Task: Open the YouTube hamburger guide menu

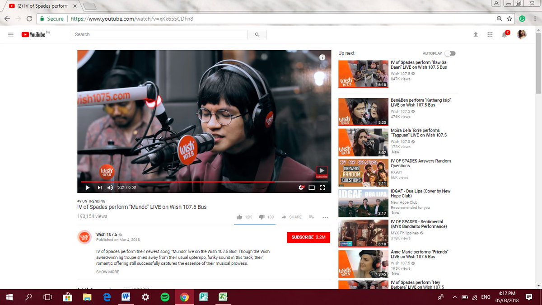Action: (11, 34)
